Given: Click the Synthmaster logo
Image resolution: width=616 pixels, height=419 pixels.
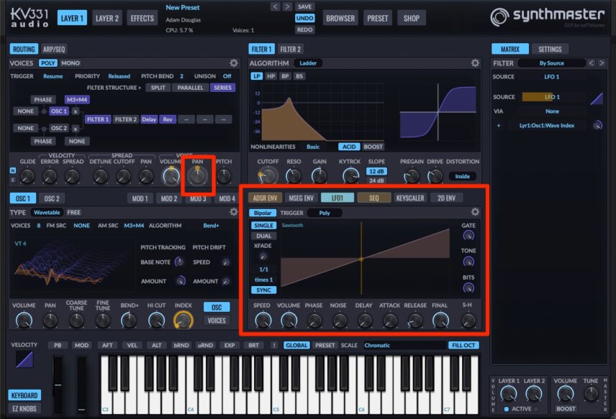Looking at the screenshot, I should (547, 16).
